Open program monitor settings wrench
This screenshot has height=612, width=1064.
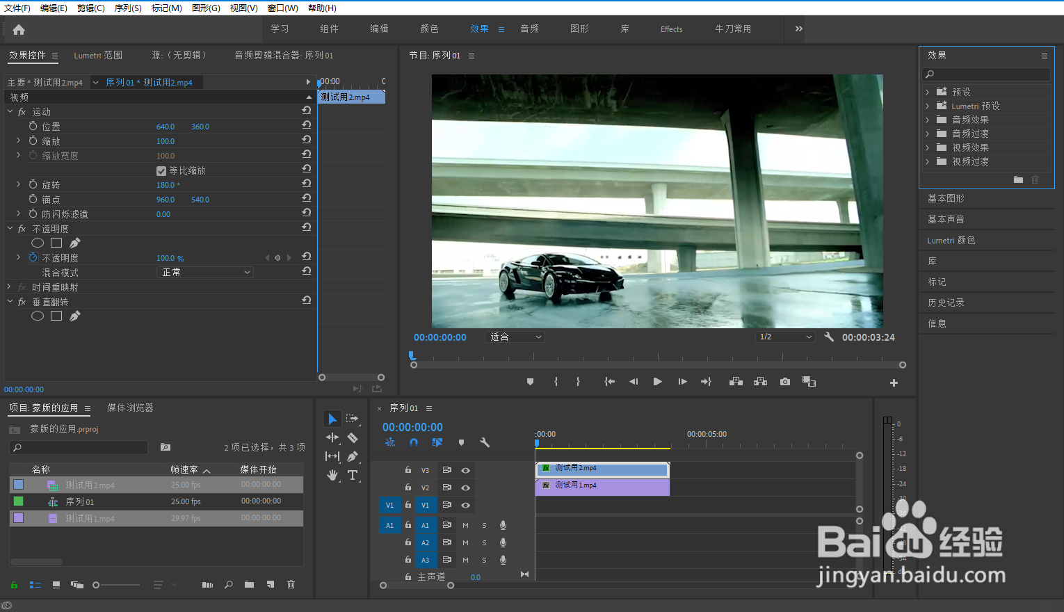click(x=829, y=337)
